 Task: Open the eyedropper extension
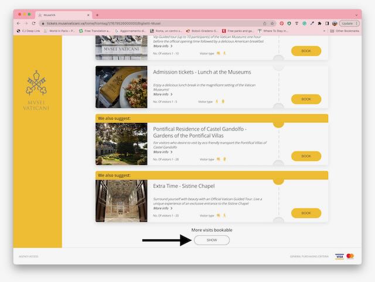pyautogui.click(x=312, y=23)
